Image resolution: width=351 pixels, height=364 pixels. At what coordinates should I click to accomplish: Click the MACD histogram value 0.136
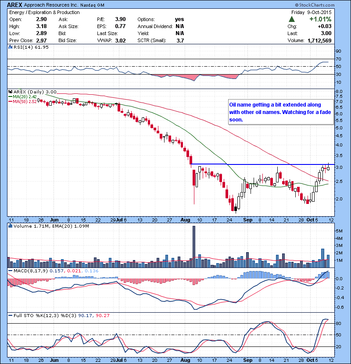coord(92,271)
